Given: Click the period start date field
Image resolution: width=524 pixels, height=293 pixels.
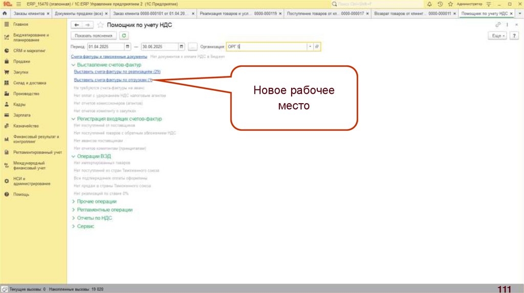Looking at the screenshot, I should pyautogui.click(x=106, y=46).
